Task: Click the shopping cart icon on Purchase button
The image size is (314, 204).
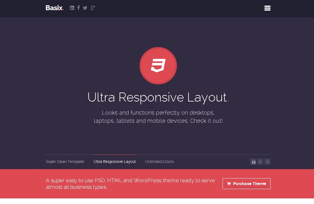Action: pyautogui.click(x=229, y=184)
